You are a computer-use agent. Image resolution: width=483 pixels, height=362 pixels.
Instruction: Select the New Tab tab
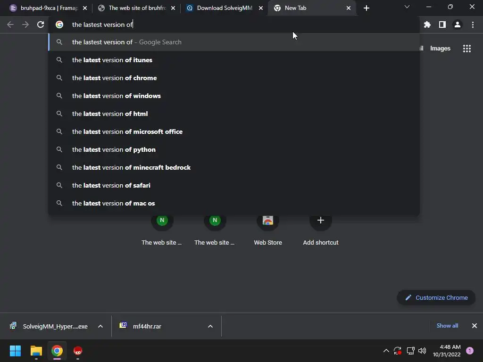[x=311, y=8]
